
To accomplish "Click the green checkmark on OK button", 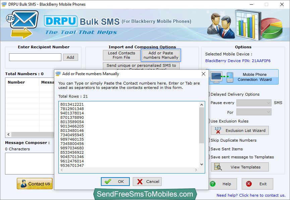I will (108, 182).
